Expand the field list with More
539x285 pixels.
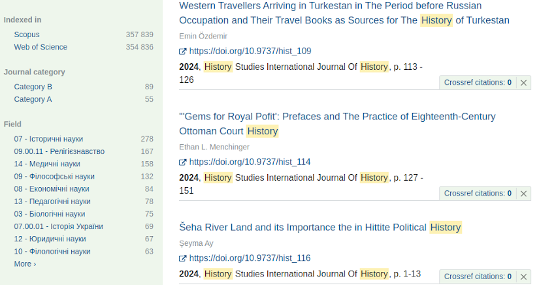[x=25, y=264]
